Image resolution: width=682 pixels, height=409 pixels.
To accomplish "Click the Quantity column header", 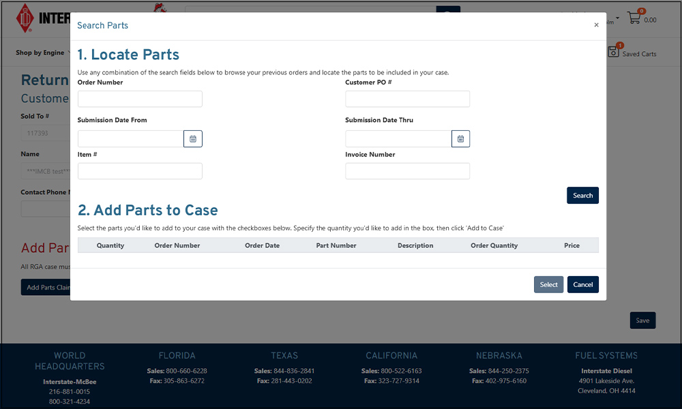I will (110, 245).
